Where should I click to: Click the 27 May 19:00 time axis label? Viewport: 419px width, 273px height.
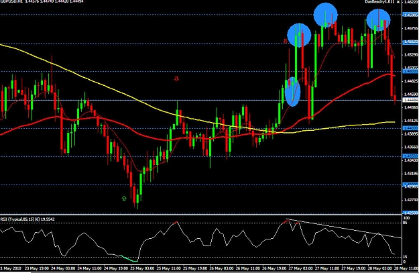pyautogui.click(x=353, y=268)
